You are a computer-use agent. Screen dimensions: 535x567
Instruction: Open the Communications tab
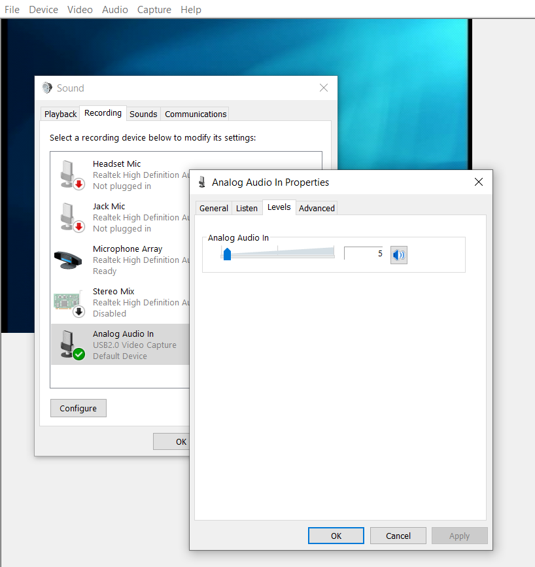point(196,114)
